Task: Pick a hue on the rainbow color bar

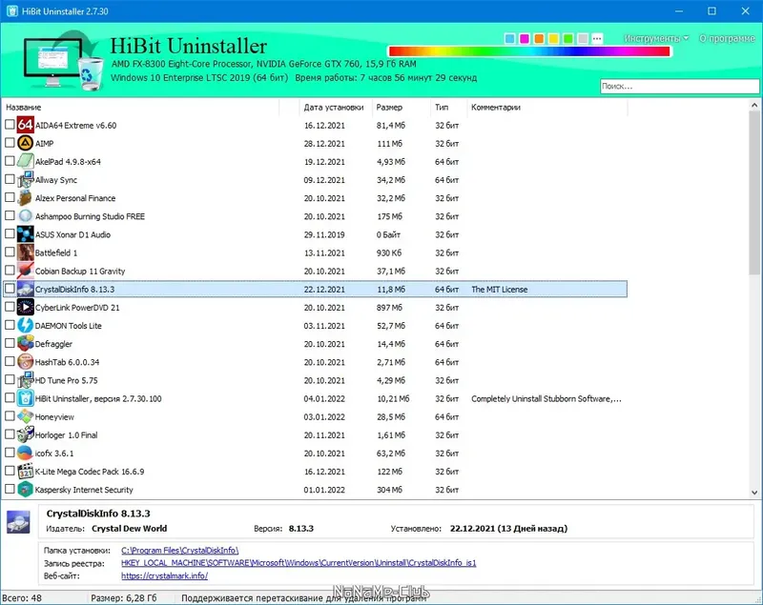Action: (x=529, y=51)
